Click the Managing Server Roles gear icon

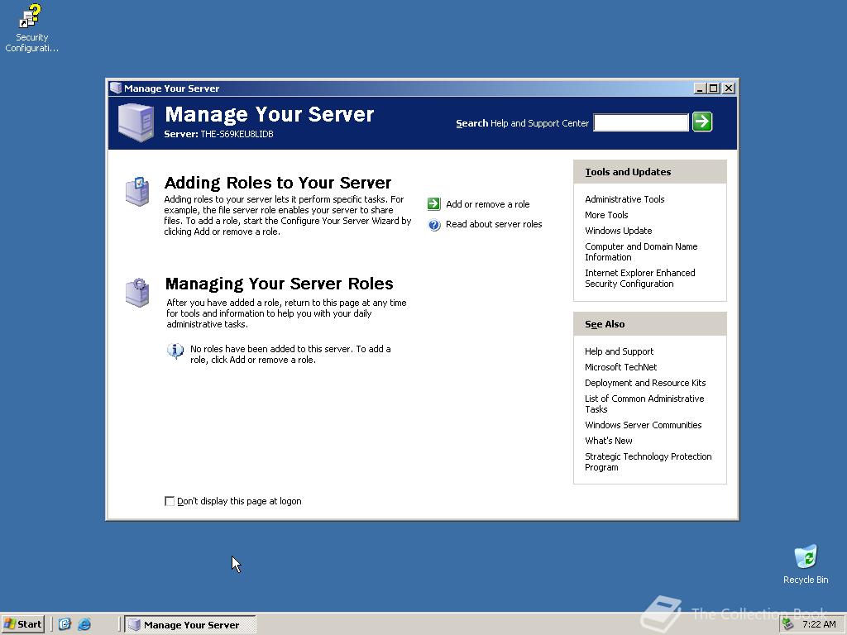point(137,292)
